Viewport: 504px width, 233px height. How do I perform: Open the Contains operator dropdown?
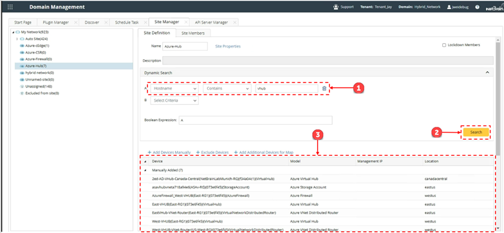pyautogui.click(x=227, y=88)
